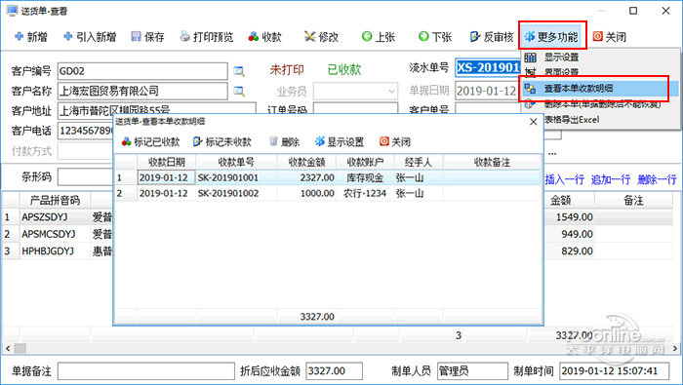The height and width of the screenshot is (385, 683).
Task: Click the right arrow of horizontal scrollbar
Action: pos(675,348)
